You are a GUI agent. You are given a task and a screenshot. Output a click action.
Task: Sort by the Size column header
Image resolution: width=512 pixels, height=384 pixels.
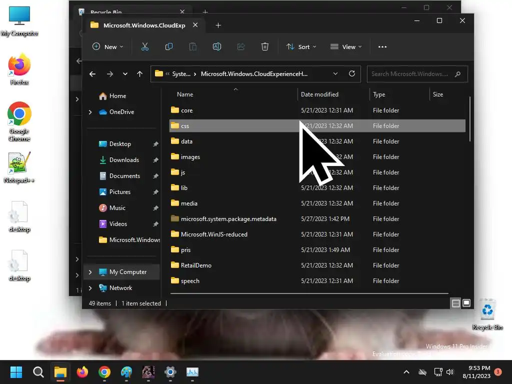tap(438, 94)
